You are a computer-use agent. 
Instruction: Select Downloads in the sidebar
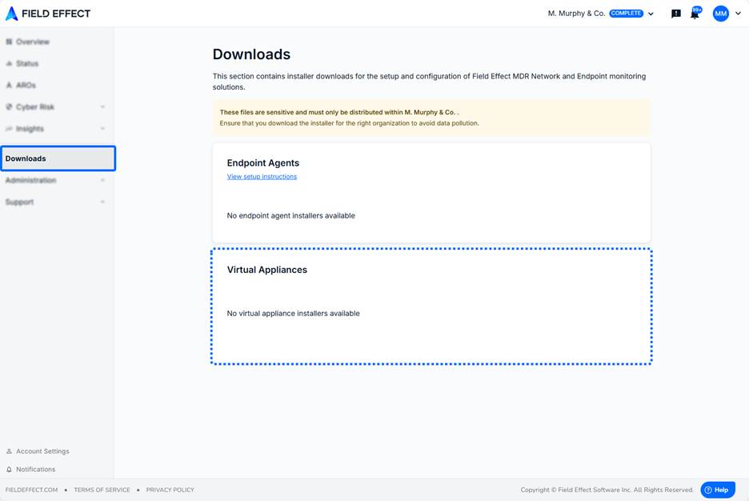(x=58, y=158)
